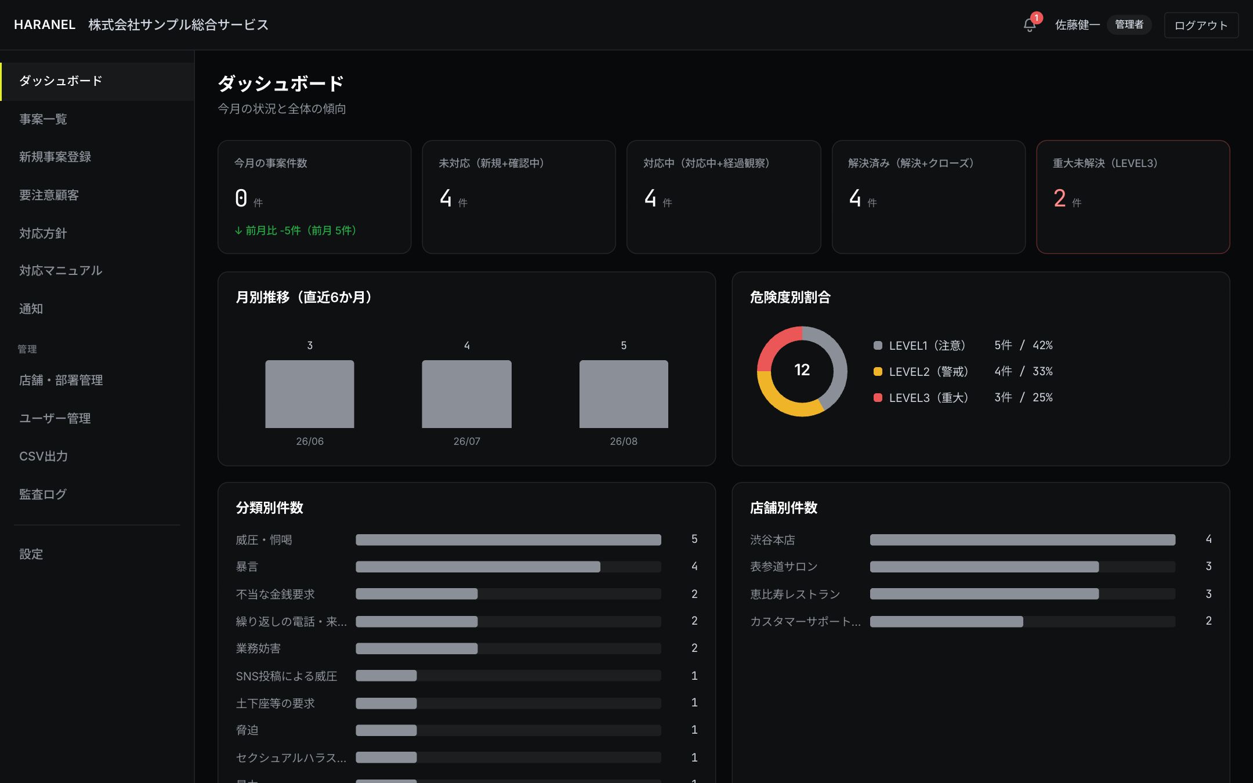Click the SNS投稿による威圧 row label

286,676
